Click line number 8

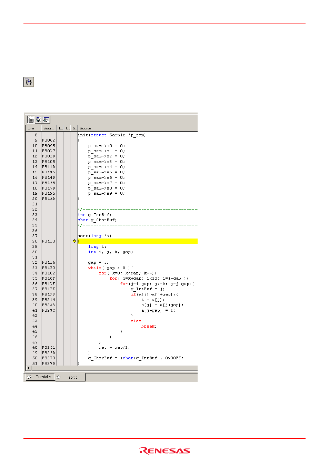coord(36,135)
